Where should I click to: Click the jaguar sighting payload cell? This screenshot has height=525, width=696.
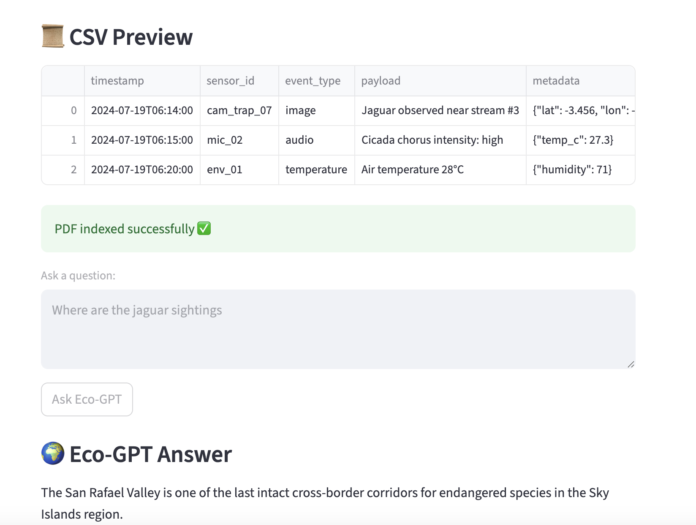[440, 110]
